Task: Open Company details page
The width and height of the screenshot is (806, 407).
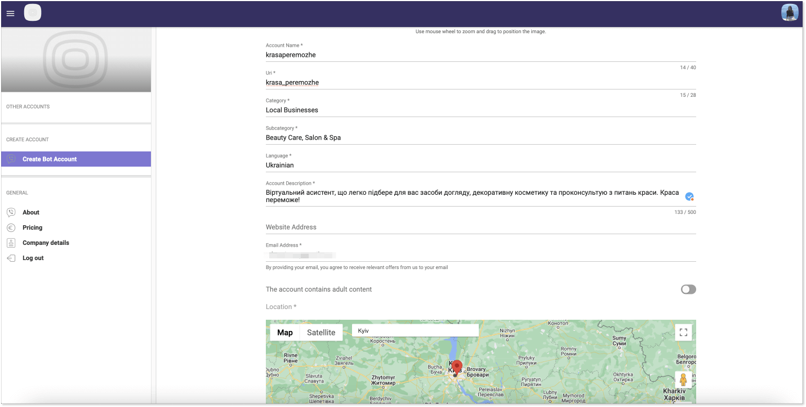Action: (x=46, y=243)
